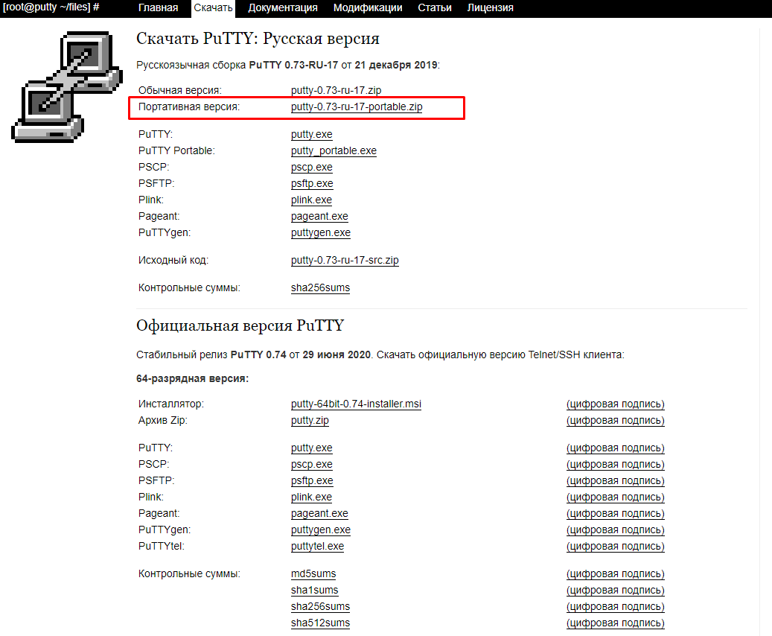Download official version psftp.exe
772x636 pixels.
click(312, 481)
